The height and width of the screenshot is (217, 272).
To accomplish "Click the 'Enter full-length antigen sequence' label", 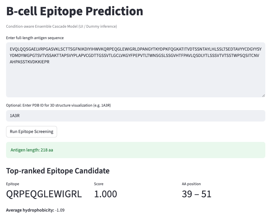I will (x=35, y=38).
